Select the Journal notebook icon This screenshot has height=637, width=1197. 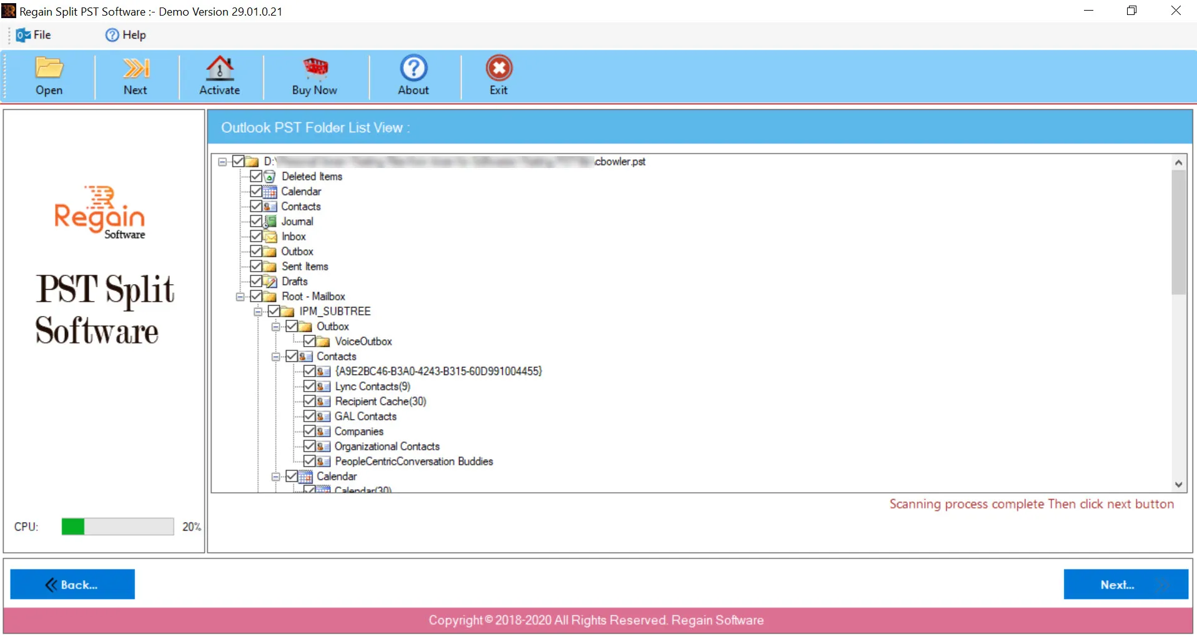270,222
